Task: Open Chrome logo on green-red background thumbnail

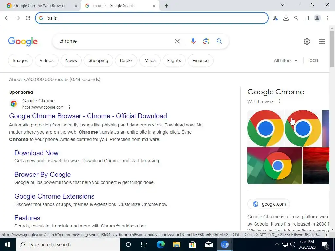Action: point(274,166)
